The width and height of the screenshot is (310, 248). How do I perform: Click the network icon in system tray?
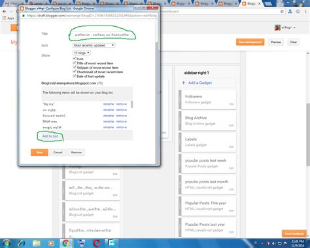click(279, 243)
